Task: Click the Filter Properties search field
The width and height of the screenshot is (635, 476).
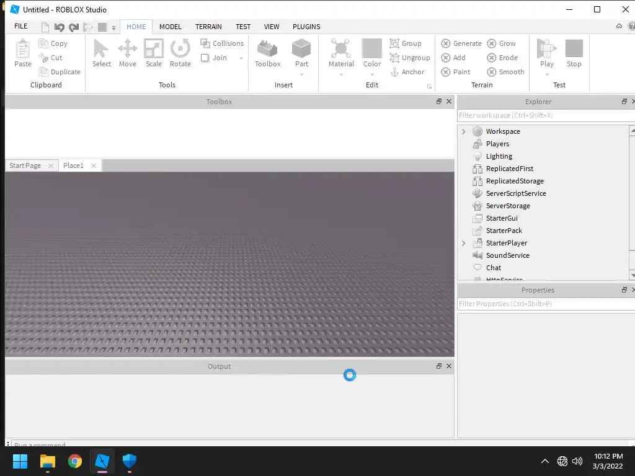Action: pos(546,304)
